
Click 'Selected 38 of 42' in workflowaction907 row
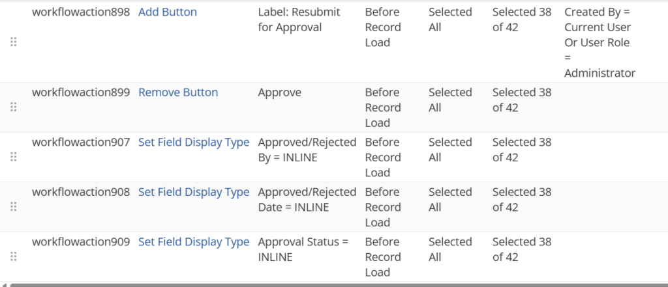pos(522,150)
